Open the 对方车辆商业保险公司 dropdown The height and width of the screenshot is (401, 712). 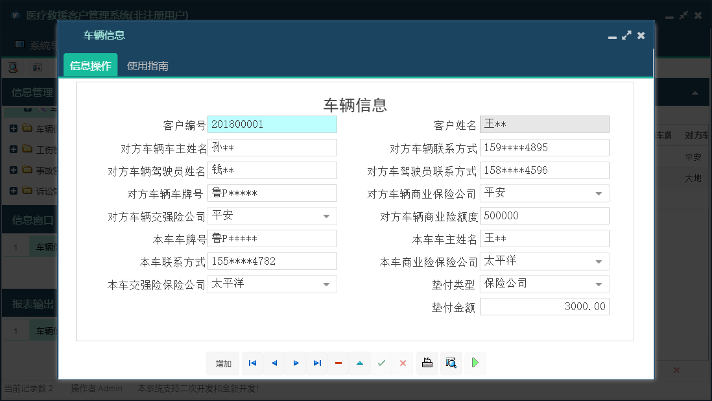[x=600, y=193]
